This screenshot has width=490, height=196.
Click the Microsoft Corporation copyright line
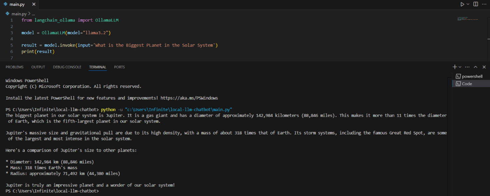click(74, 86)
